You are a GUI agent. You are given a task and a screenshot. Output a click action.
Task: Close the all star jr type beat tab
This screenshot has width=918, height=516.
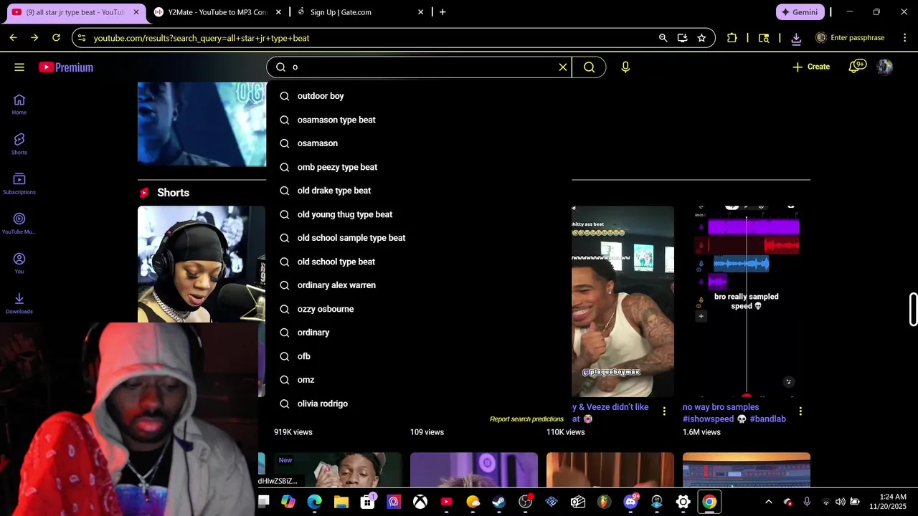(x=136, y=12)
